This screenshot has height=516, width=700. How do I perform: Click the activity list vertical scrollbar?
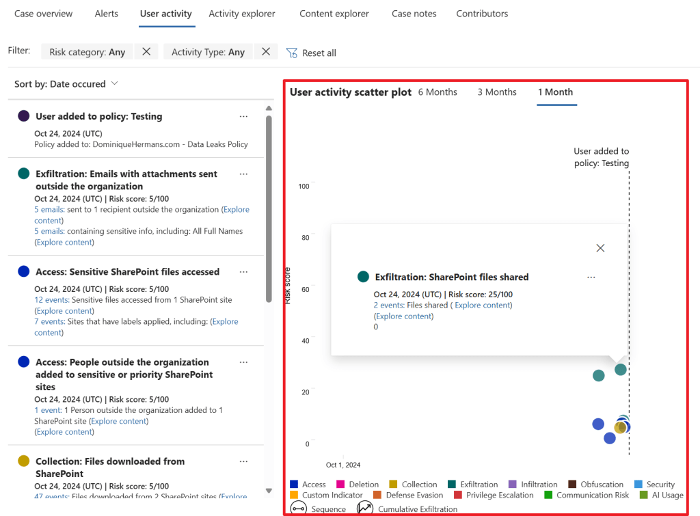pos(269,205)
